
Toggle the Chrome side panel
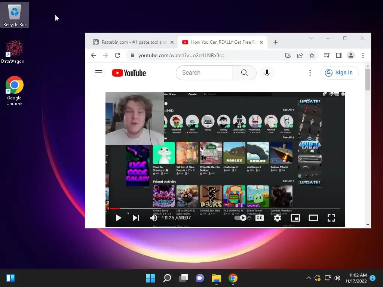point(339,55)
